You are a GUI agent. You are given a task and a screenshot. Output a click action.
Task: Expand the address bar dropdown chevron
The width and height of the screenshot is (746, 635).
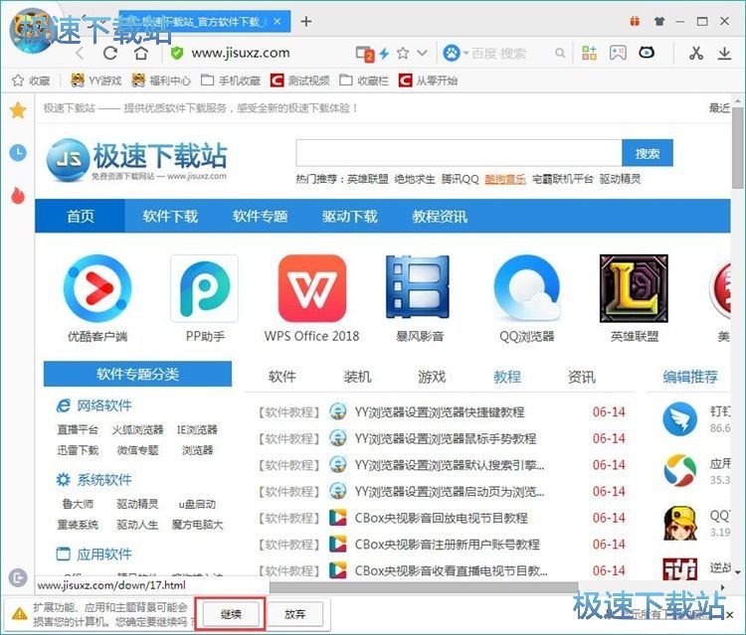pyautogui.click(x=422, y=53)
